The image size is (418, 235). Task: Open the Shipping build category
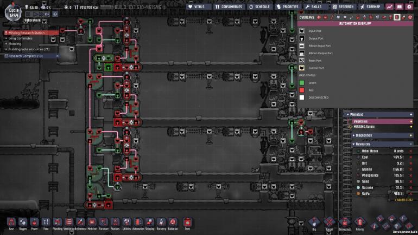[x=149, y=223]
